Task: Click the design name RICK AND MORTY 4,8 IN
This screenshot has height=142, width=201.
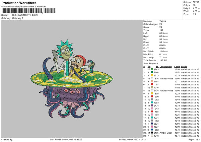Action: pyautogui.click(x=25, y=15)
